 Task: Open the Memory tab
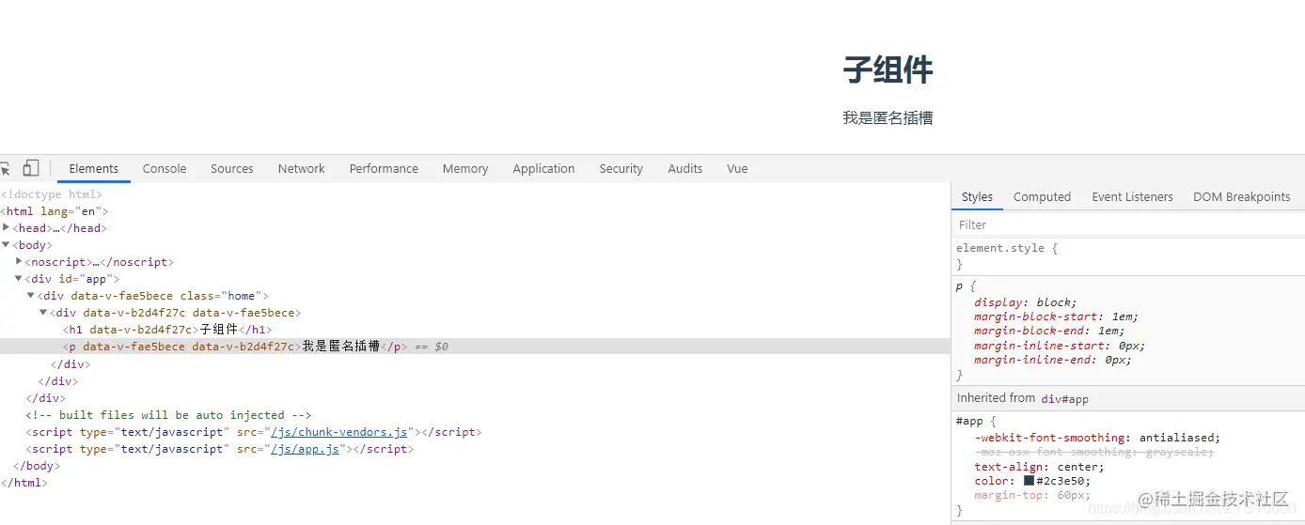coord(465,169)
